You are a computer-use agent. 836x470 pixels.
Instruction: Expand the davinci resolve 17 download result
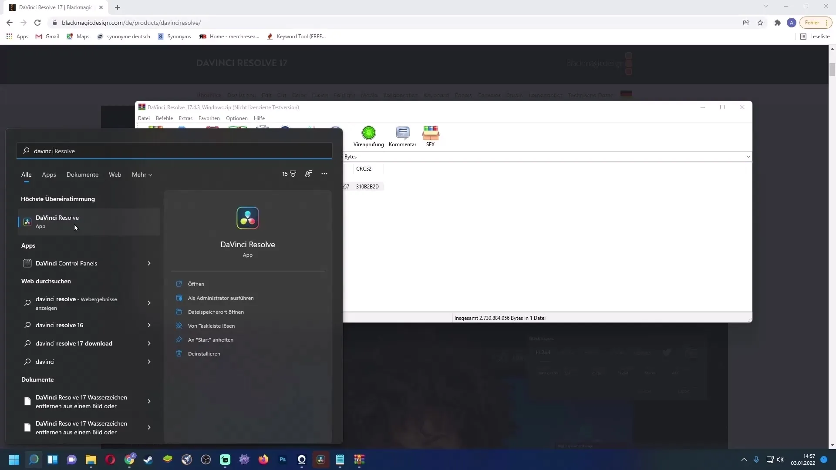click(x=149, y=343)
